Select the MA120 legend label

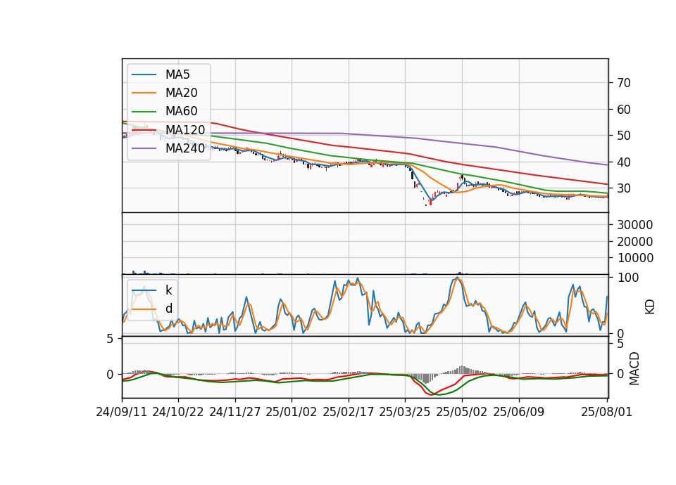click(185, 130)
